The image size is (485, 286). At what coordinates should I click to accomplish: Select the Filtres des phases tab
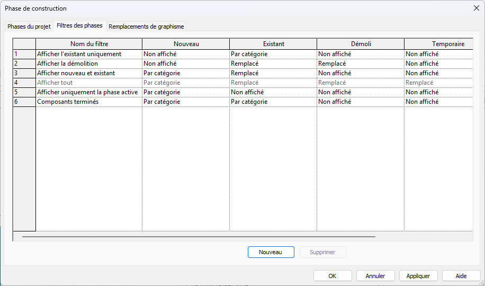tap(79, 26)
